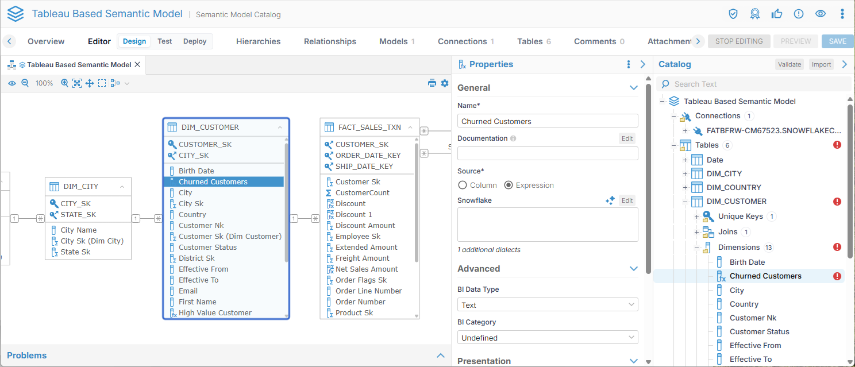Switch to the Relationships tab

330,41
